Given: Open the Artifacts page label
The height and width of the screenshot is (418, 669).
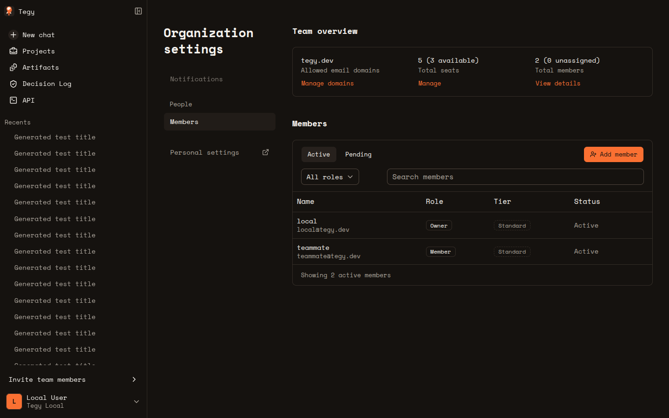Looking at the screenshot, I should click(x=40, y=67).
